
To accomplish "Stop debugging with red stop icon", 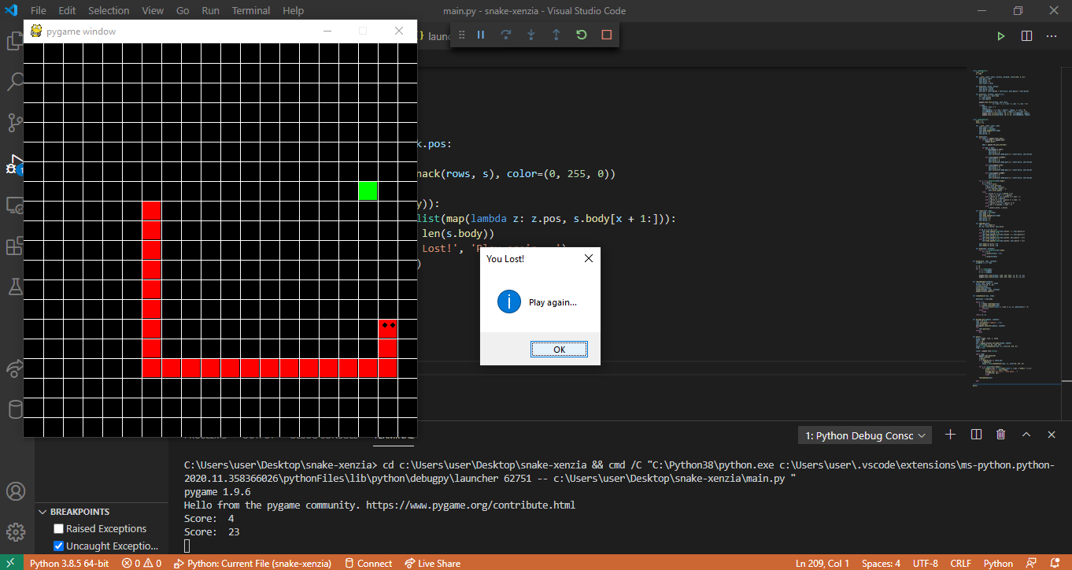I will (x=607, y=35).
